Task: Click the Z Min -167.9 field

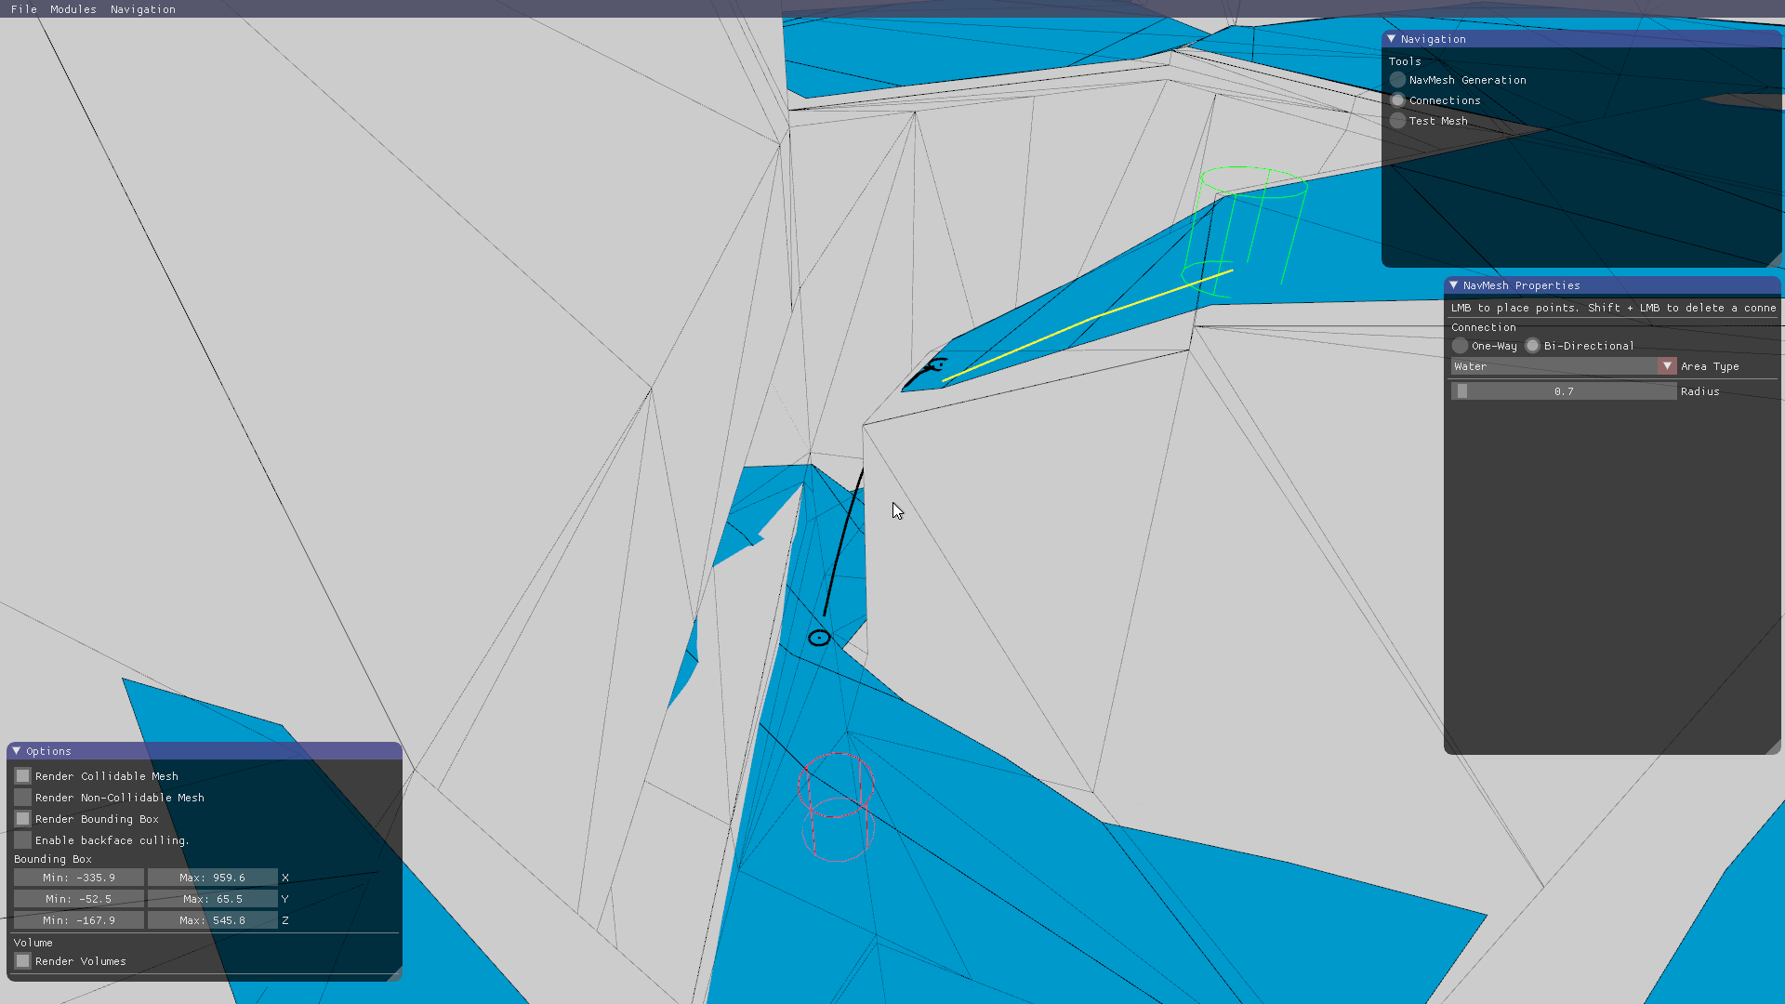Action: click(x=79, y=920)
